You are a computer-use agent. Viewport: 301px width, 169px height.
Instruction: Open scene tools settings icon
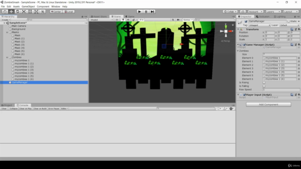point(173,20)
